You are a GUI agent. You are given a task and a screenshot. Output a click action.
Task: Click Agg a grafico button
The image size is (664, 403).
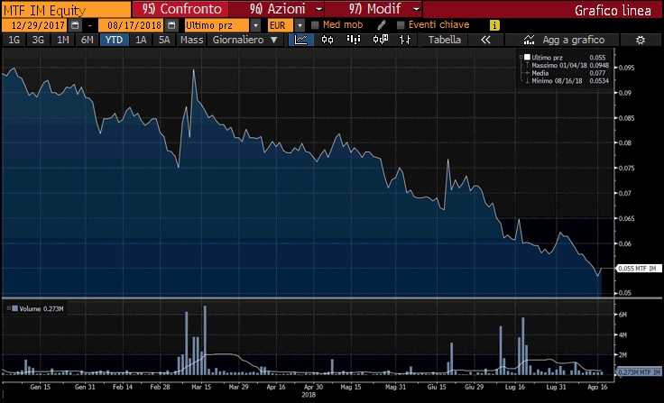coord(562,41)
